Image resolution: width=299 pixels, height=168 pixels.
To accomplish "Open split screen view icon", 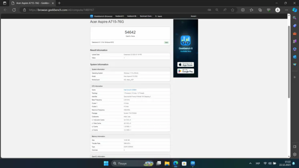I will tap(243, 10).
